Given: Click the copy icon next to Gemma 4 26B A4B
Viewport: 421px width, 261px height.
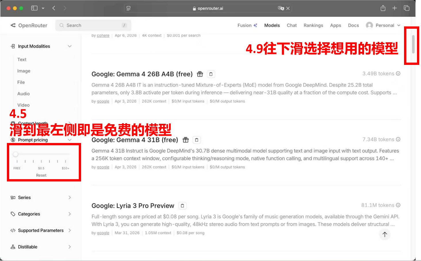Looking at the screenshot, I should (x=211, y=74).
